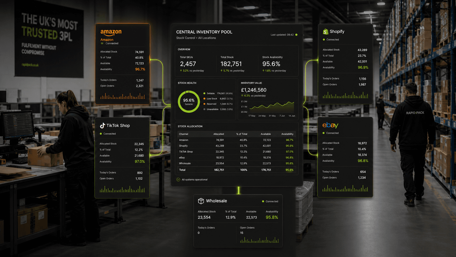Viewport: 456px width, 257px height.
Task: Click the Amazon card Connected status dot
Action: (102, 43)
